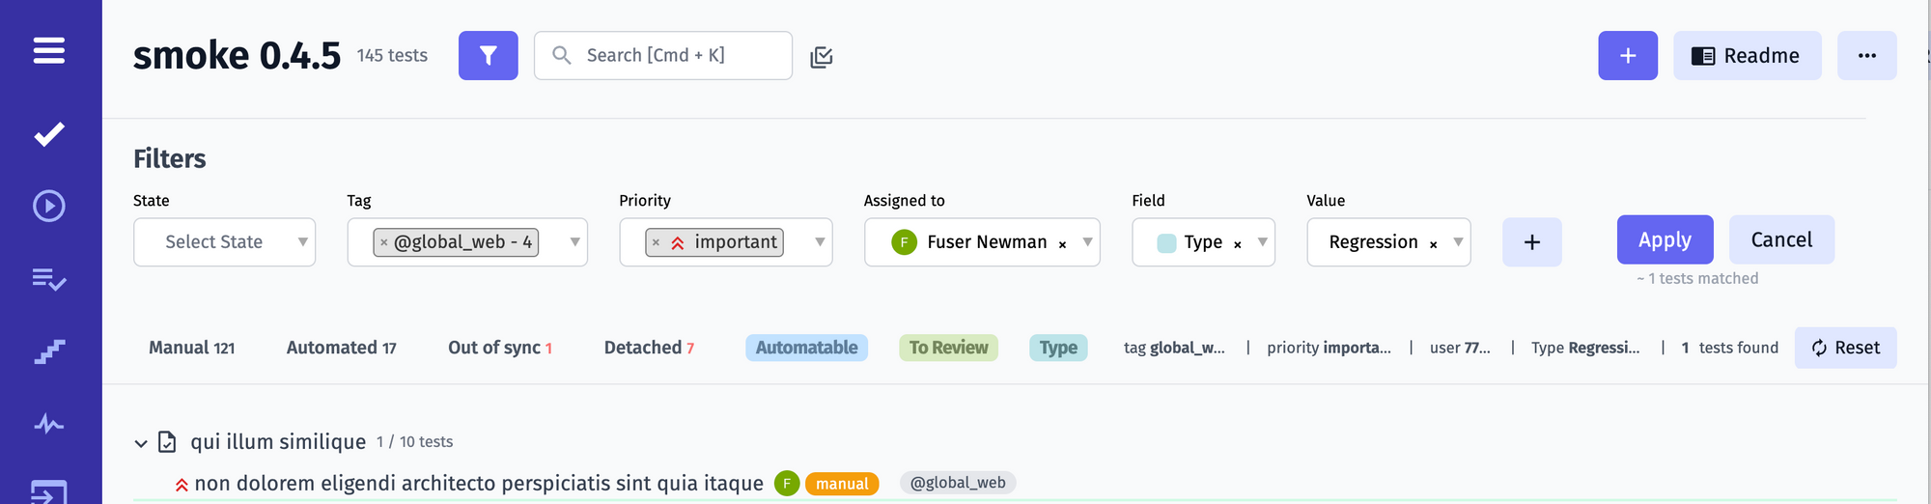Open the Priority dropdown arrow
Viewport: 1931px width, 504px height.
point(820,242)
